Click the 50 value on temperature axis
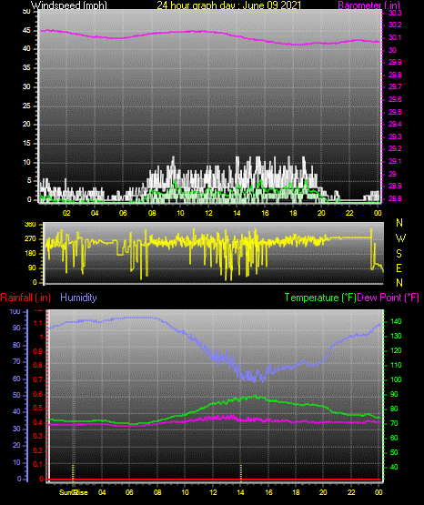This screenshot has height=505, width=424. point(394,452)
